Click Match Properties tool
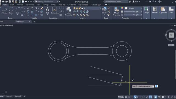 click(117, 11)
